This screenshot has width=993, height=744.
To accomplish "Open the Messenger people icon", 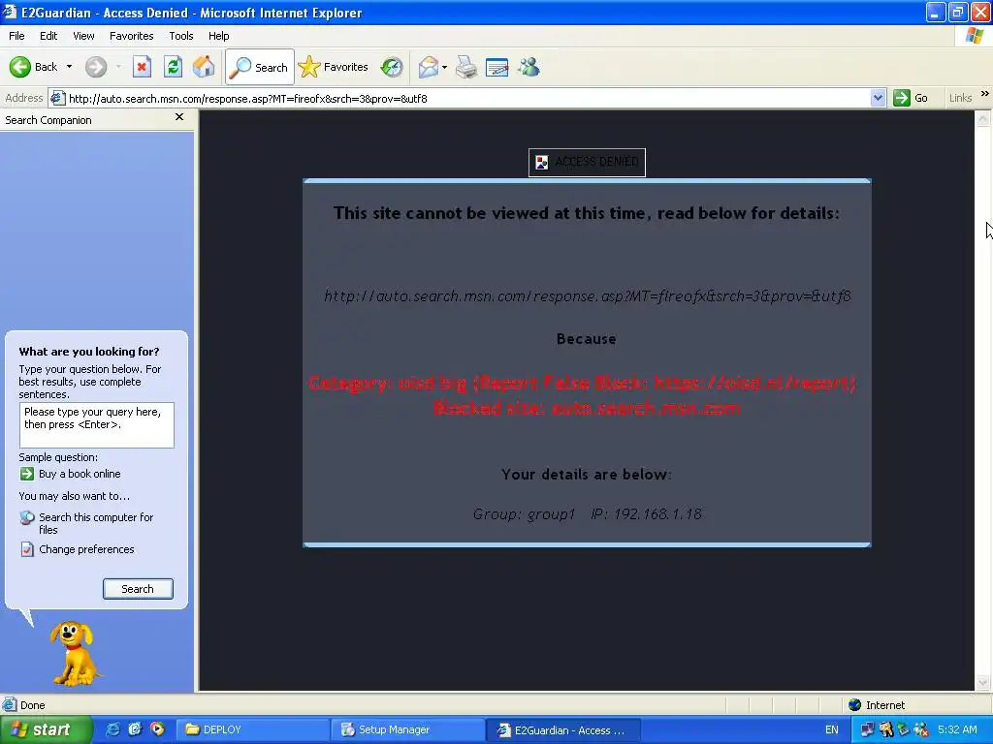I will tap(529, 67).
